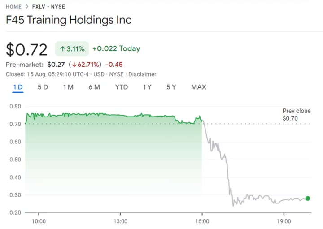Click the HOME breadcrumb link
The width and height of the screenshot is (323, 229).
click(13, 7)
